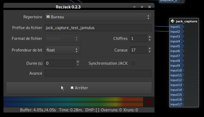
Task: Decrease Durée (s) with down arrow
Action: (x=78, y=65)
